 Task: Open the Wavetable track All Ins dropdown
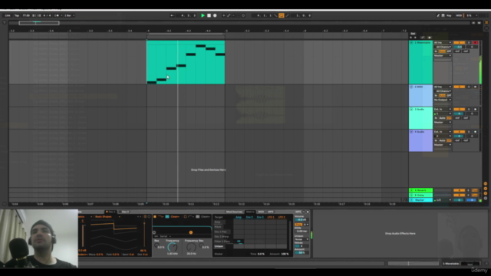443,43
